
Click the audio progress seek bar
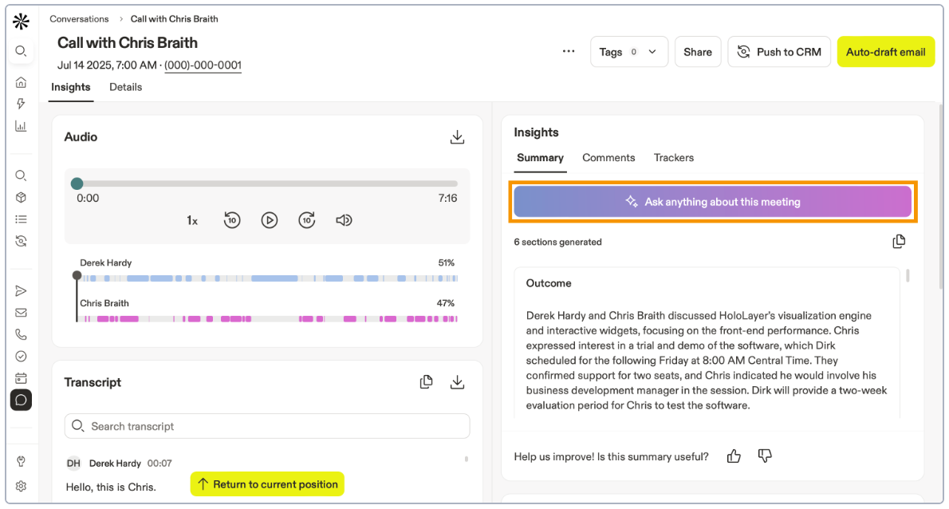[267, 183]
